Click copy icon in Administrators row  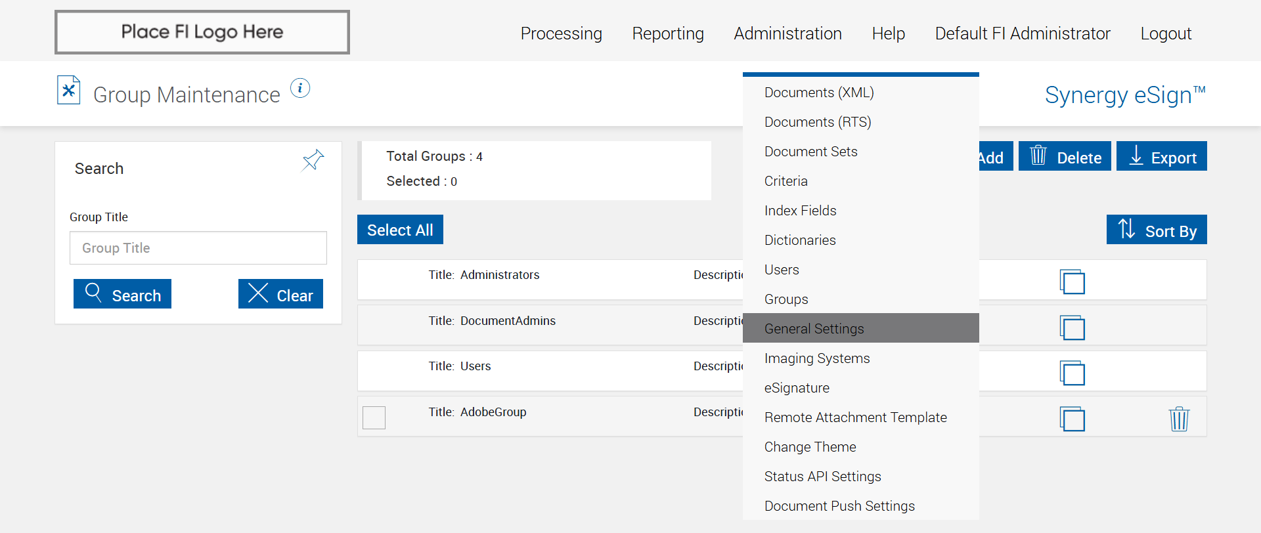[x=1072, y=282]
